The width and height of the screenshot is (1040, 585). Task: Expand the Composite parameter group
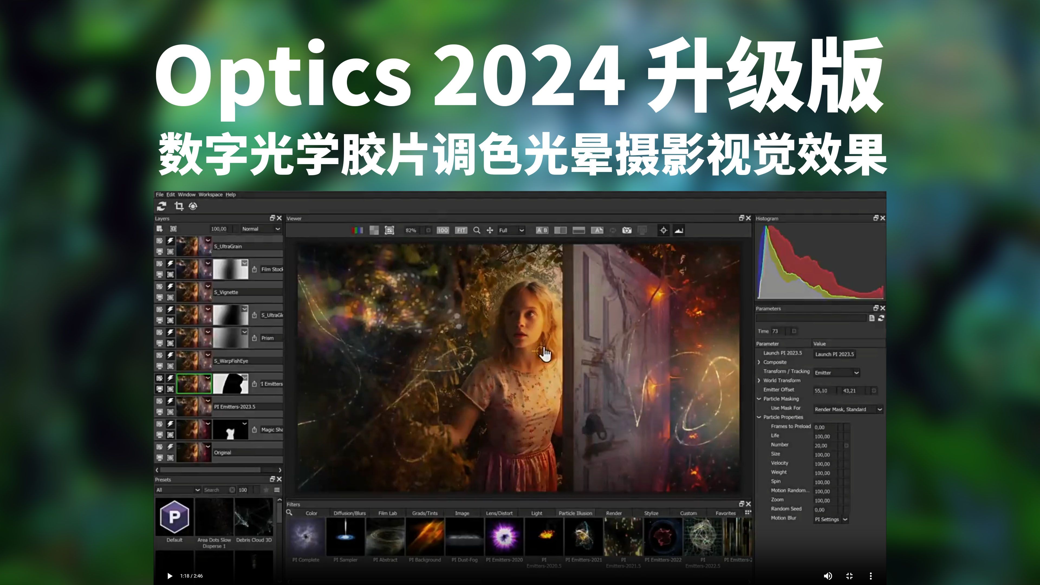pos(759,362)
